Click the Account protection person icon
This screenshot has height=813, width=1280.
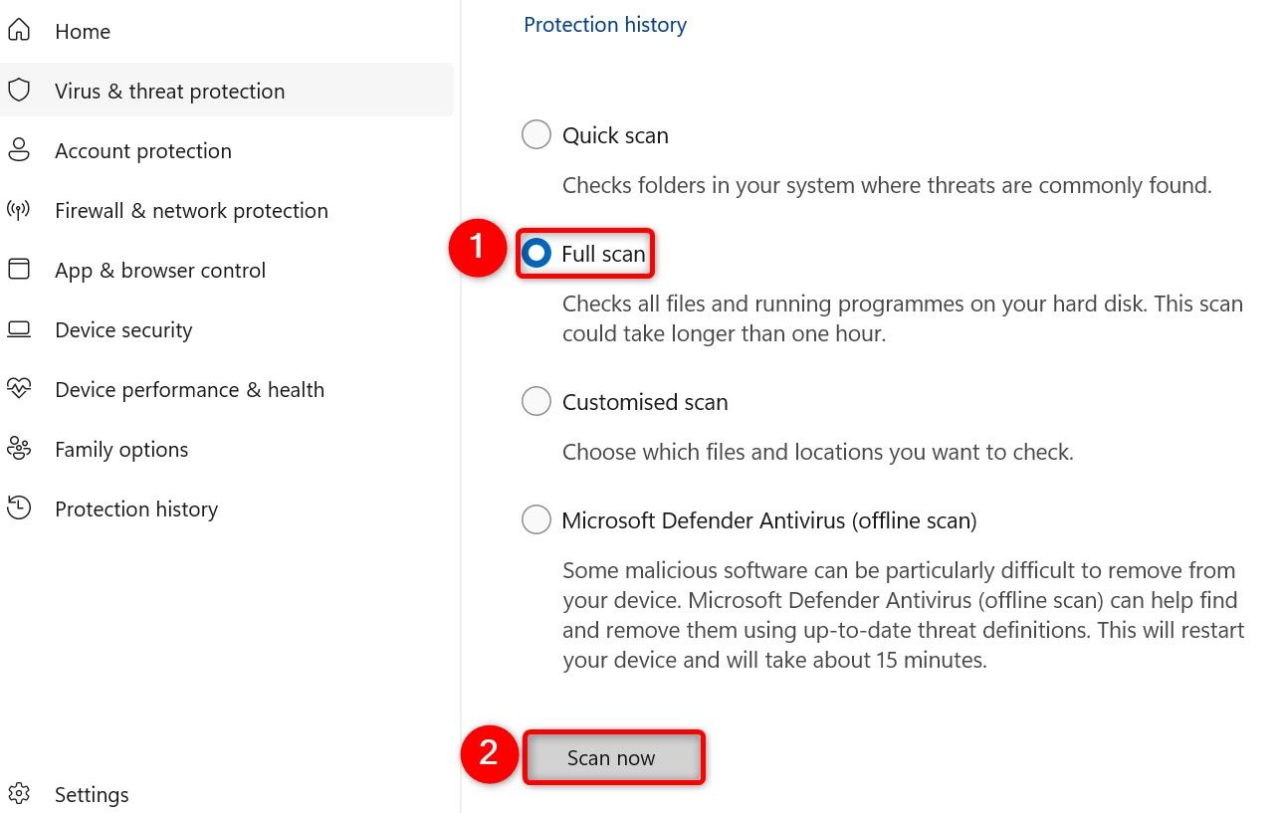tap(20, 149)
